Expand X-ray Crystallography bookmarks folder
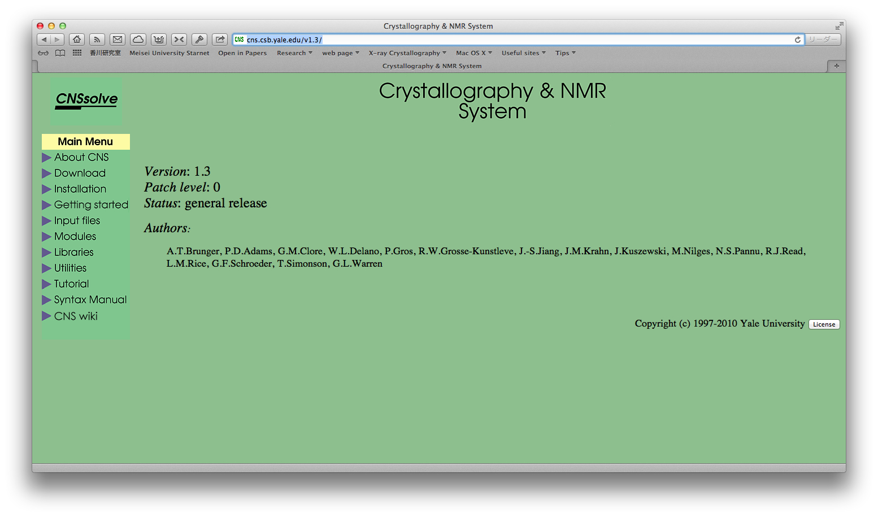Viewport: 878px width, 517px height. (407, 53)
